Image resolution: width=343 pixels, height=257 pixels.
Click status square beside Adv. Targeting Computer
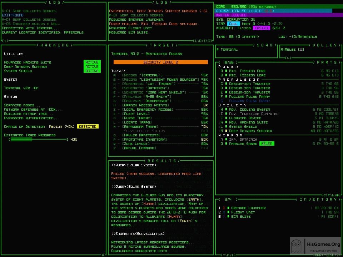(x=226, y=114)
